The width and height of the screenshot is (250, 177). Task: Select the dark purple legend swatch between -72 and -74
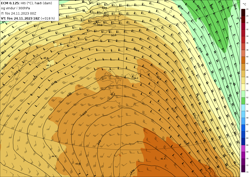click(x=243, y=169)
